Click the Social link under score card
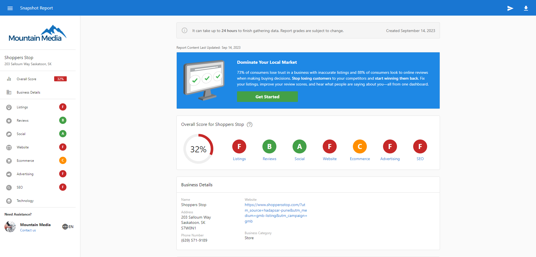This screenshot has width=536, height=257. [300, 159]
